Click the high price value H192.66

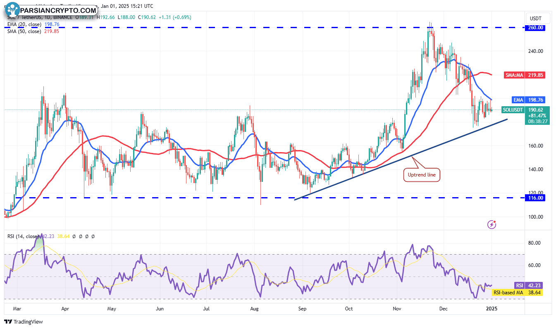coord(105,17)
